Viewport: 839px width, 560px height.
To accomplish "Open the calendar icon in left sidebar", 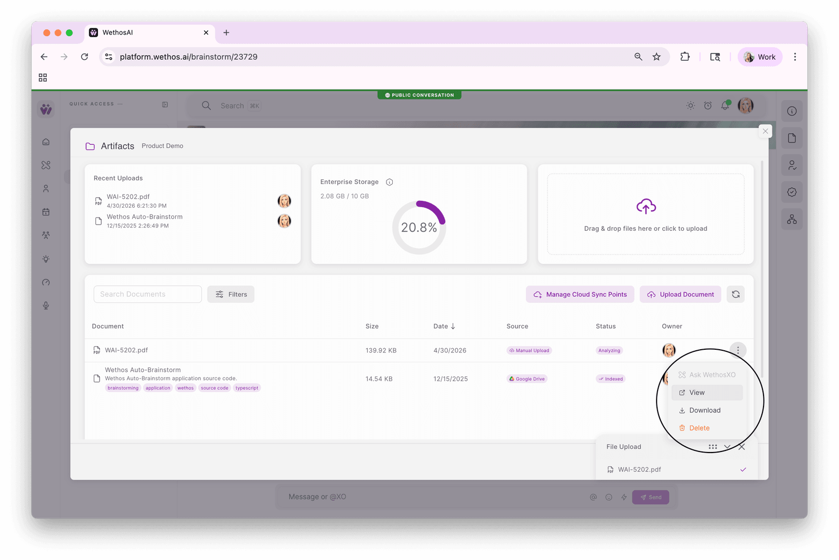I will [x=46, y=212].
